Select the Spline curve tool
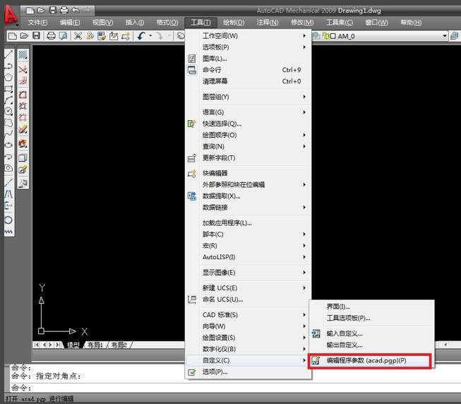The width and height of the screenshot is (461, 404). click(x=8, y=133)
